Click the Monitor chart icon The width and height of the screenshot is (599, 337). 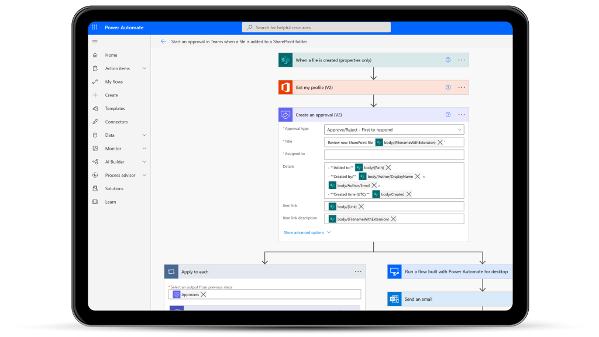pos(95,148)
